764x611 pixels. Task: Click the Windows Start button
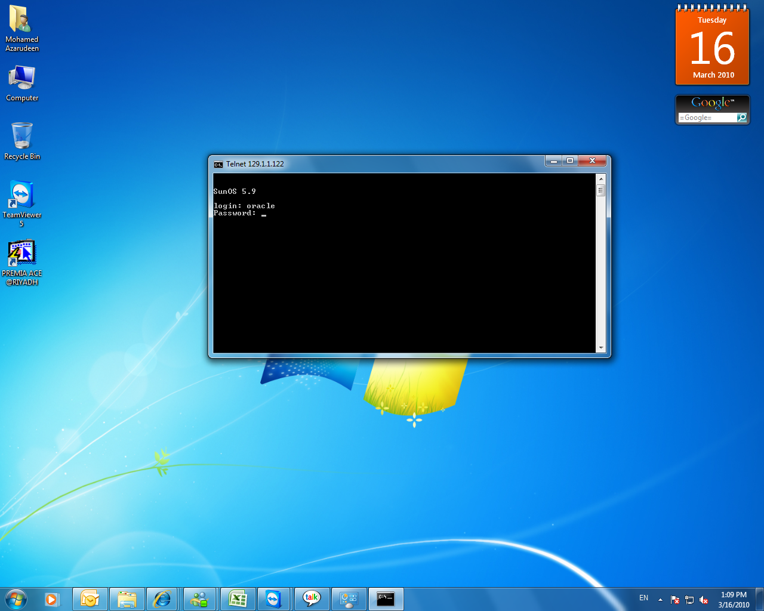click(16, 599)
